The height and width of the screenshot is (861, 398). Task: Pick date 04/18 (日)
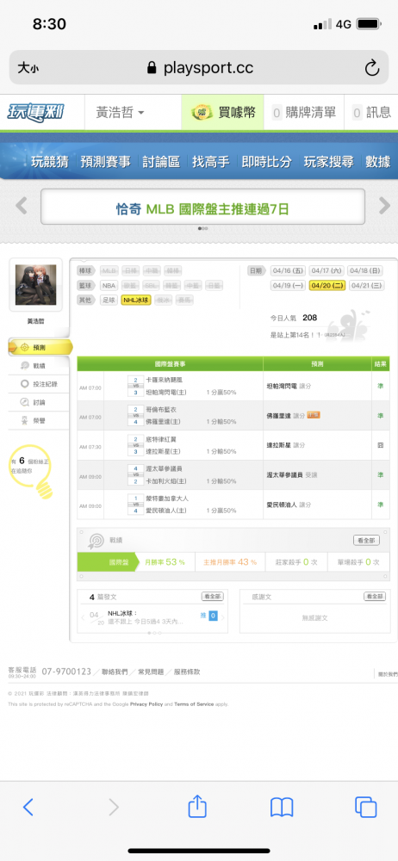point(365,270)
